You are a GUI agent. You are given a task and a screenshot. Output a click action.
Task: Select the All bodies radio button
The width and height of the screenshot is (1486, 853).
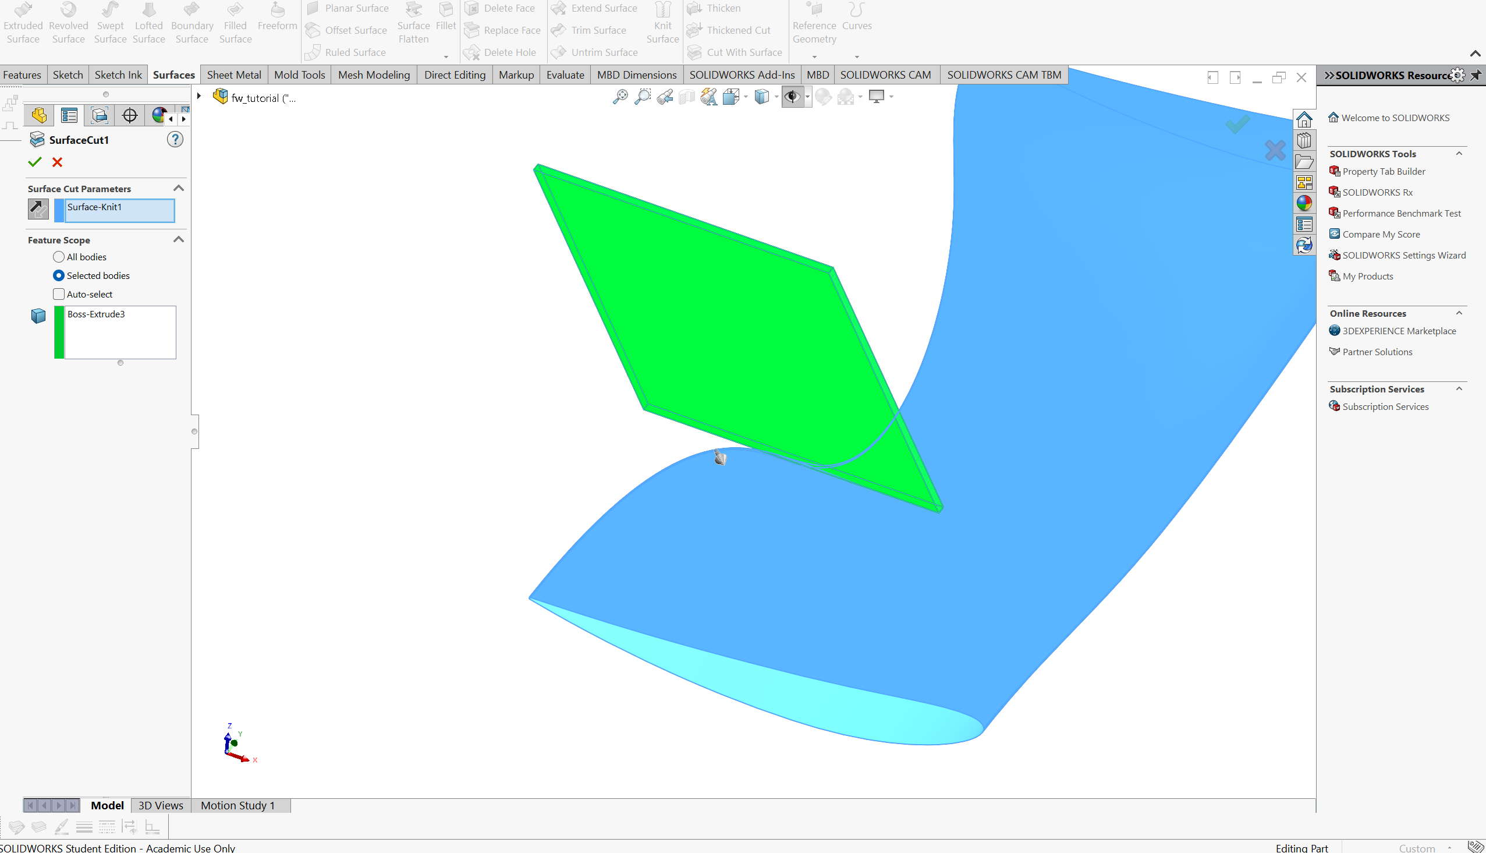point(59,257)
